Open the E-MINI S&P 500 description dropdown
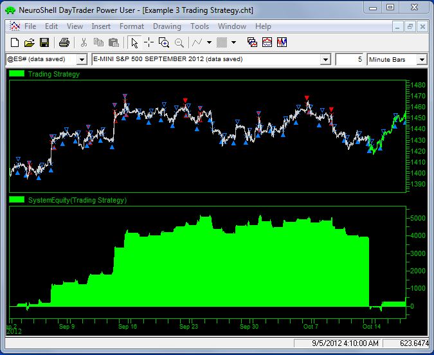 click(x=325, y=60)
